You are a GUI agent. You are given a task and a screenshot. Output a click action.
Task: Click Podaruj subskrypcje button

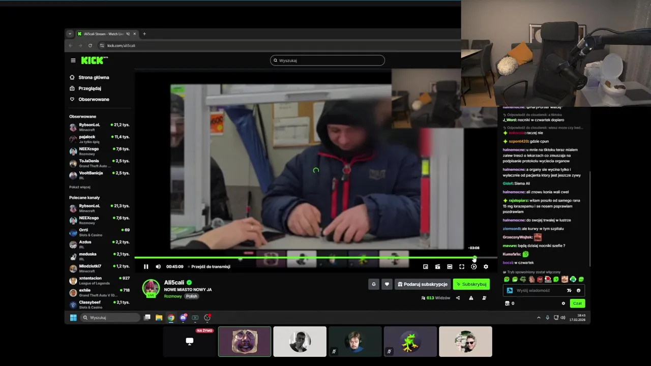(x=423, y=284)
